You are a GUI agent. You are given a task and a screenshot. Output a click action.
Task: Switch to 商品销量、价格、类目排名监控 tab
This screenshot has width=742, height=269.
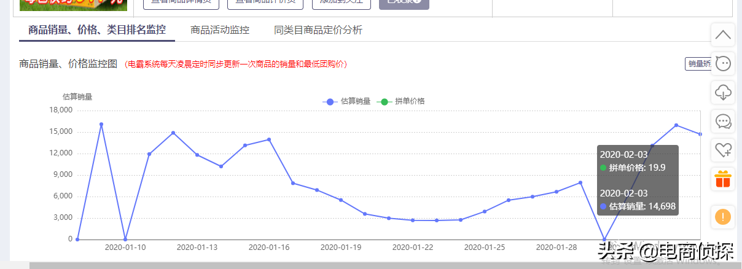tap(97, 29)
